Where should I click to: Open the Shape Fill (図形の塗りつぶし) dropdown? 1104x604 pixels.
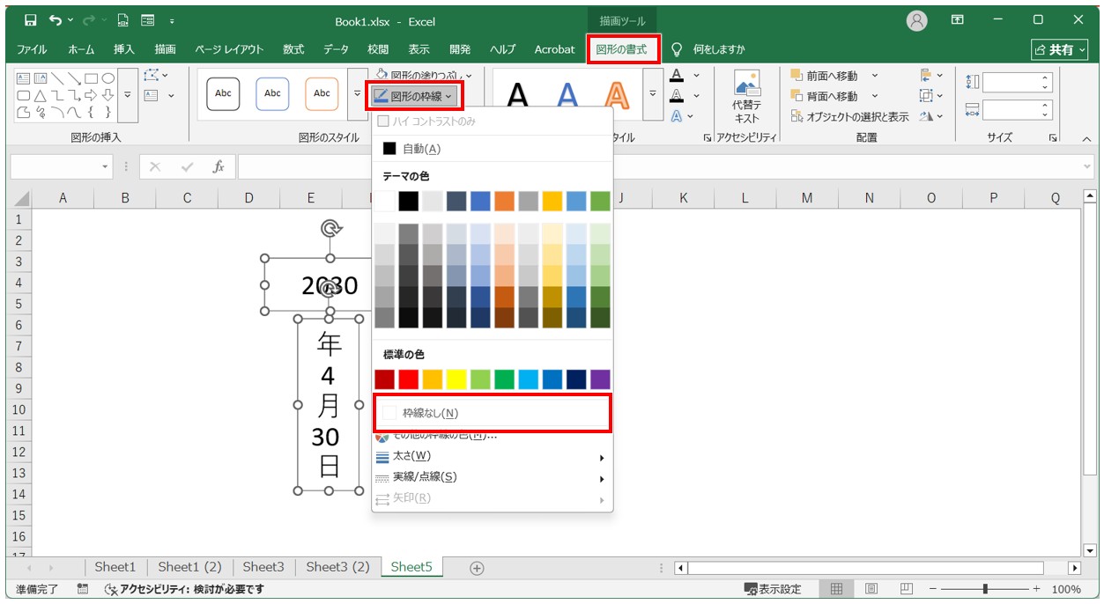pos(424,76)
